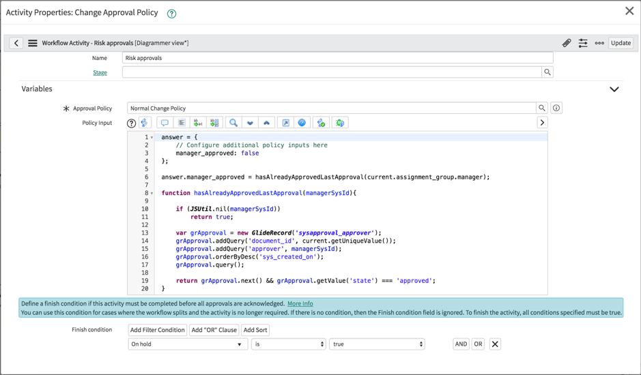Click the Stage lookup magnifier icon
The width and height of the screenshot is (641, 375).
(547, 72)
